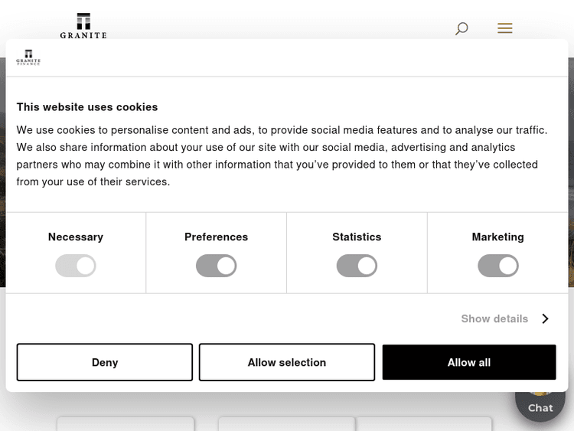
Task: Accept cookies with Allow all button
Action: (x=469, y=362)
